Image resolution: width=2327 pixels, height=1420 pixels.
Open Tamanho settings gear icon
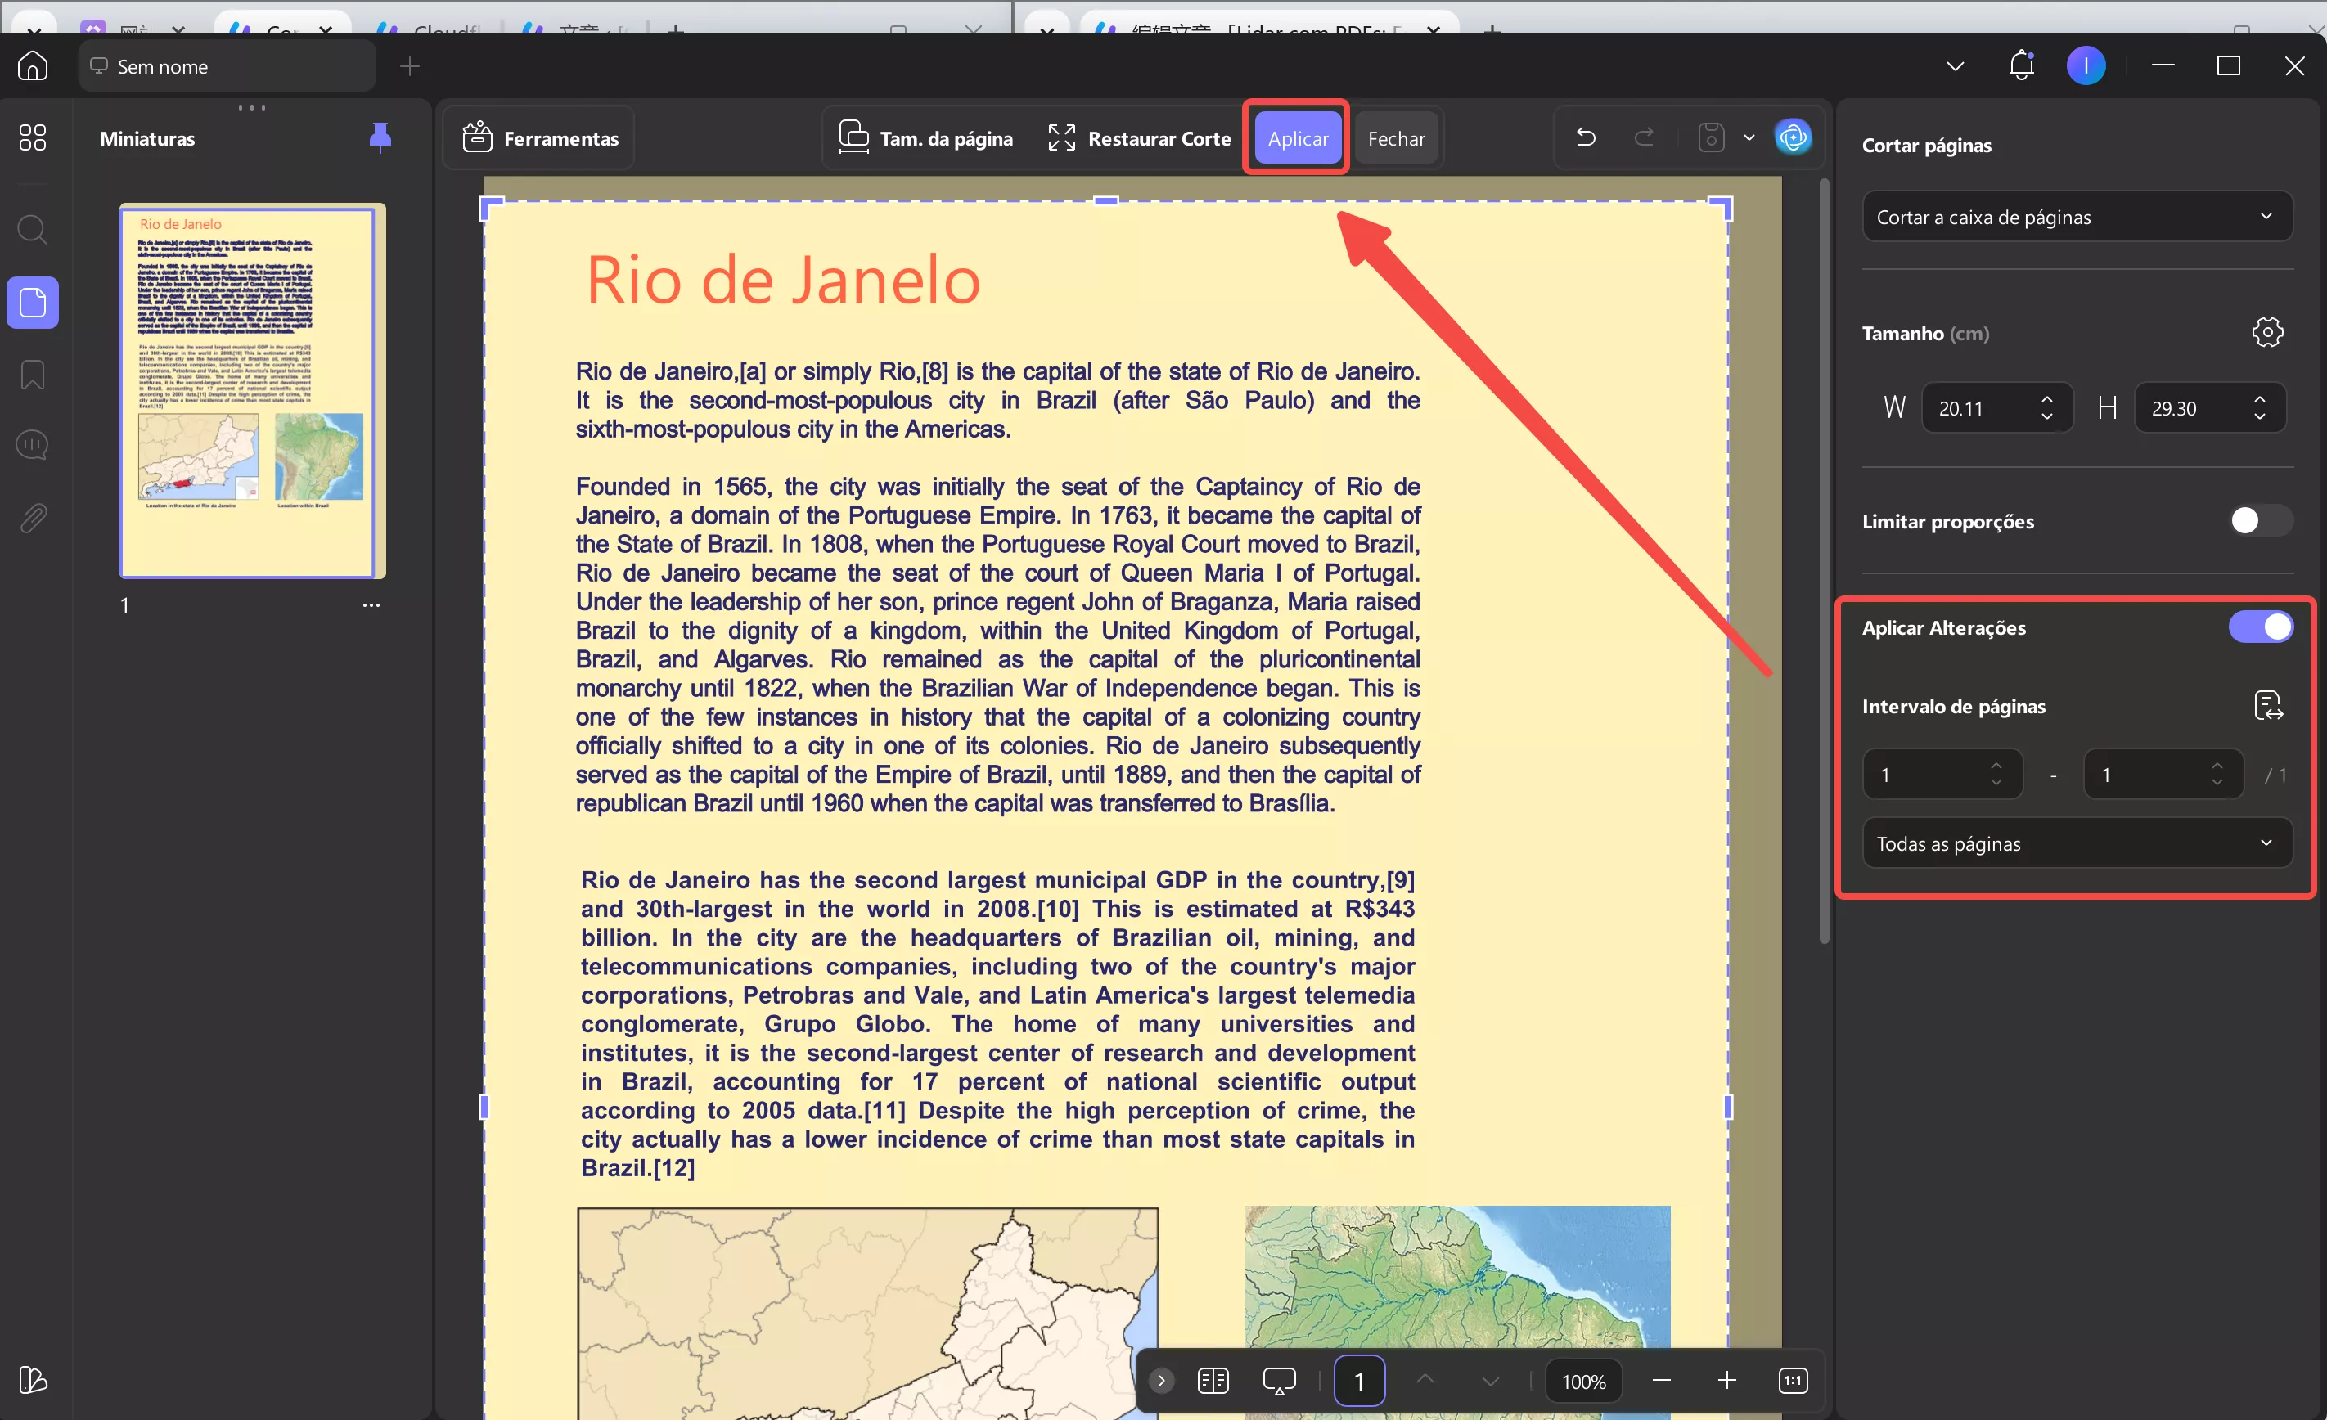[x=2266, y=332]
